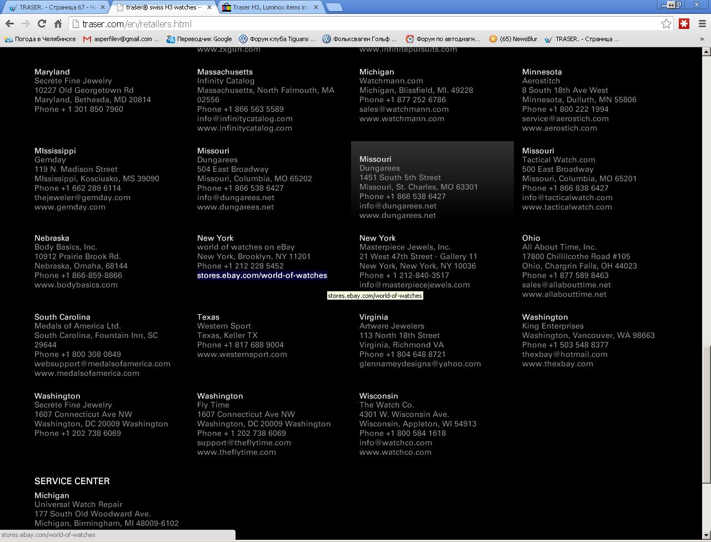
Task: Click the vertical scrollbar down arrow
Action: 706,535
